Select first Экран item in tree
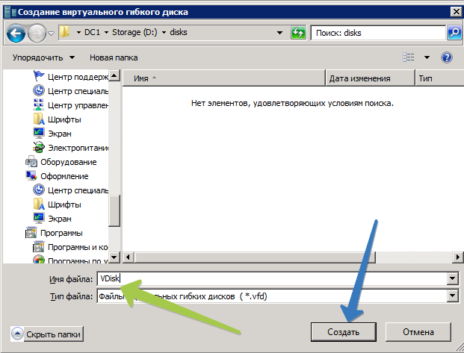The height and width of the screenshot is (353, 464). (x=52, y=134)
